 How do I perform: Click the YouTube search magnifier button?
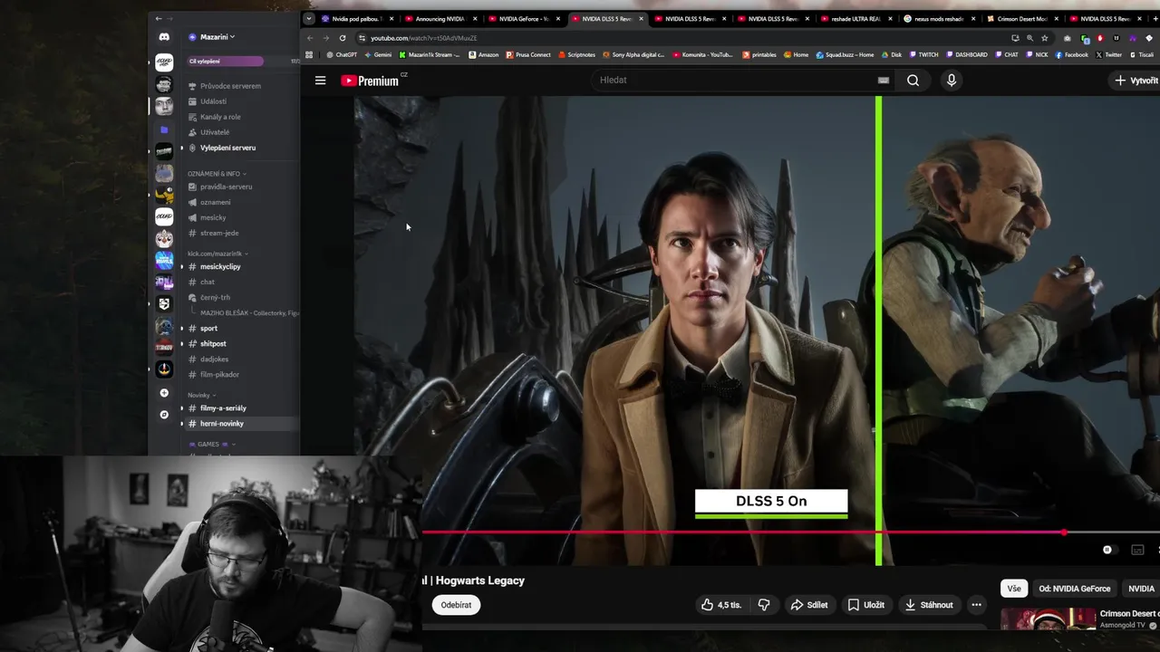913,81
